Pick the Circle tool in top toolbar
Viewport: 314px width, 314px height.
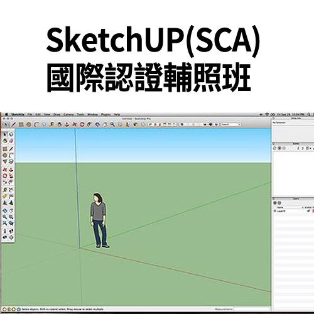[29, 124]
